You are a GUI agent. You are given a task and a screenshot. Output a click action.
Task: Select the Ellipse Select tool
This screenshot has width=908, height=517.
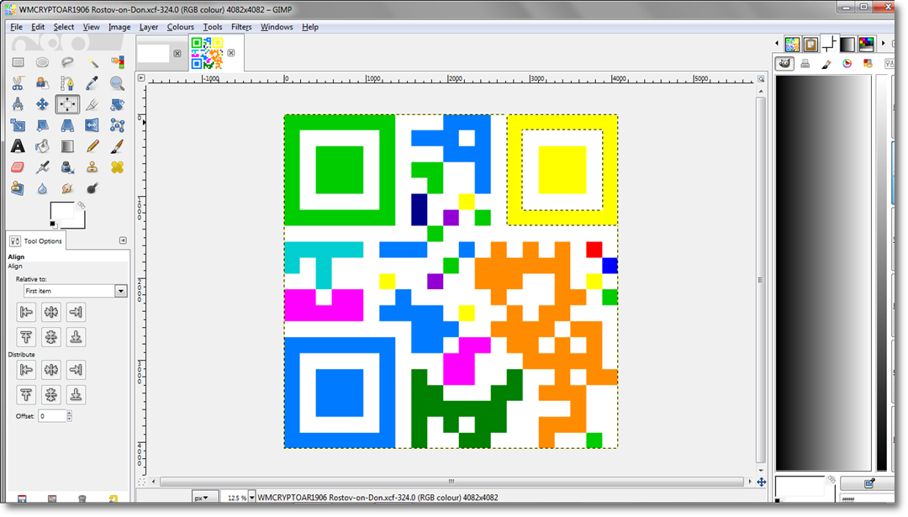pos(42,62)
